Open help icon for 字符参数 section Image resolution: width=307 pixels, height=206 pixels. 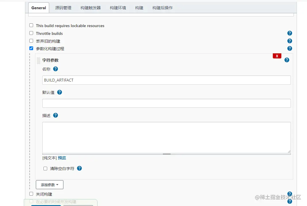tap(287, 60)
